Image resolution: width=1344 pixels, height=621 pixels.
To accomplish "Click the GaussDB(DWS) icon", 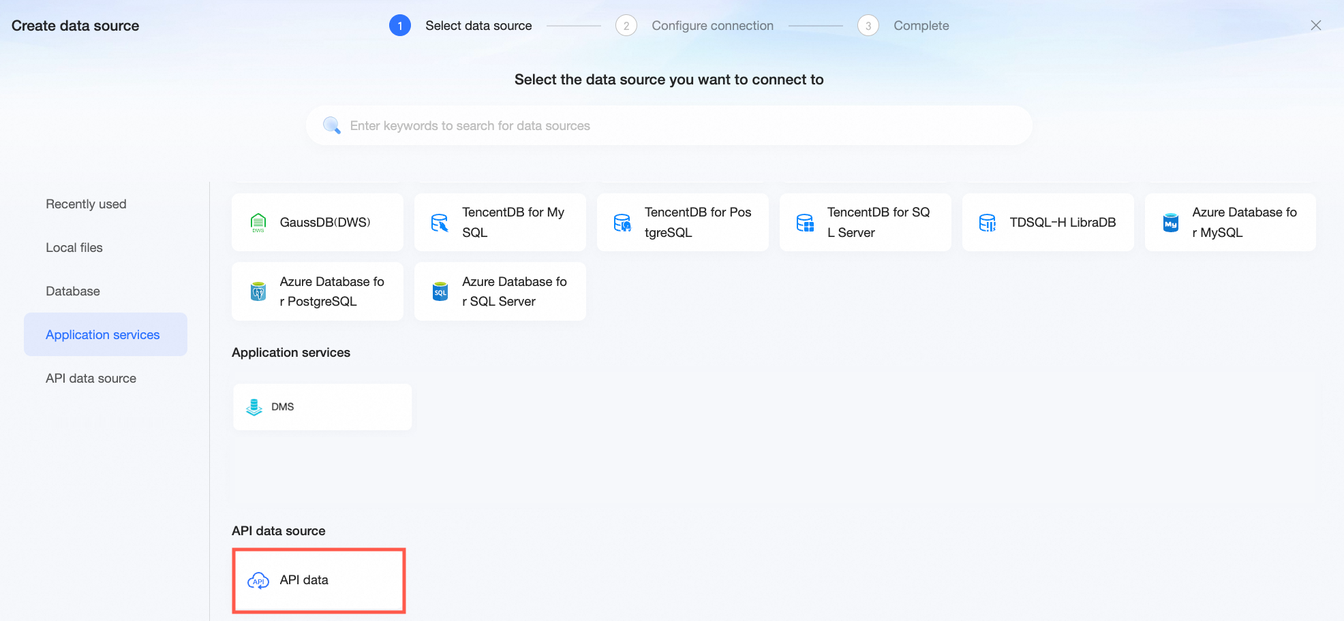I will (x=258, y=223).
